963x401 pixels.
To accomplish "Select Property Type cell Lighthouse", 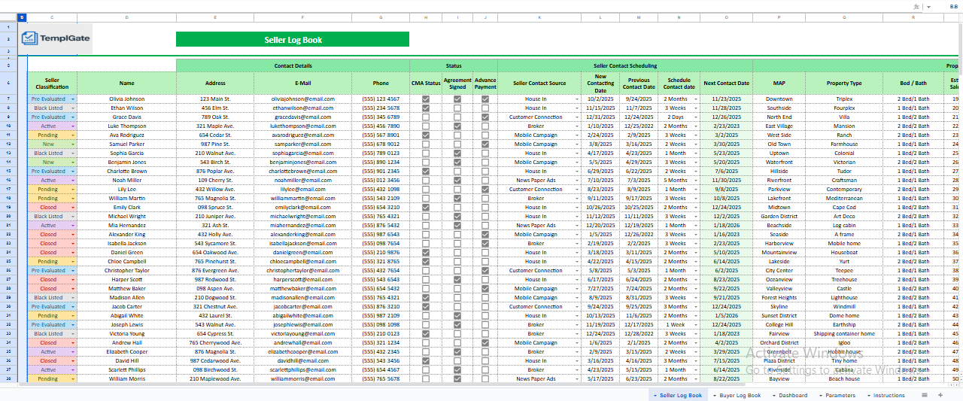I will (843, 297).
